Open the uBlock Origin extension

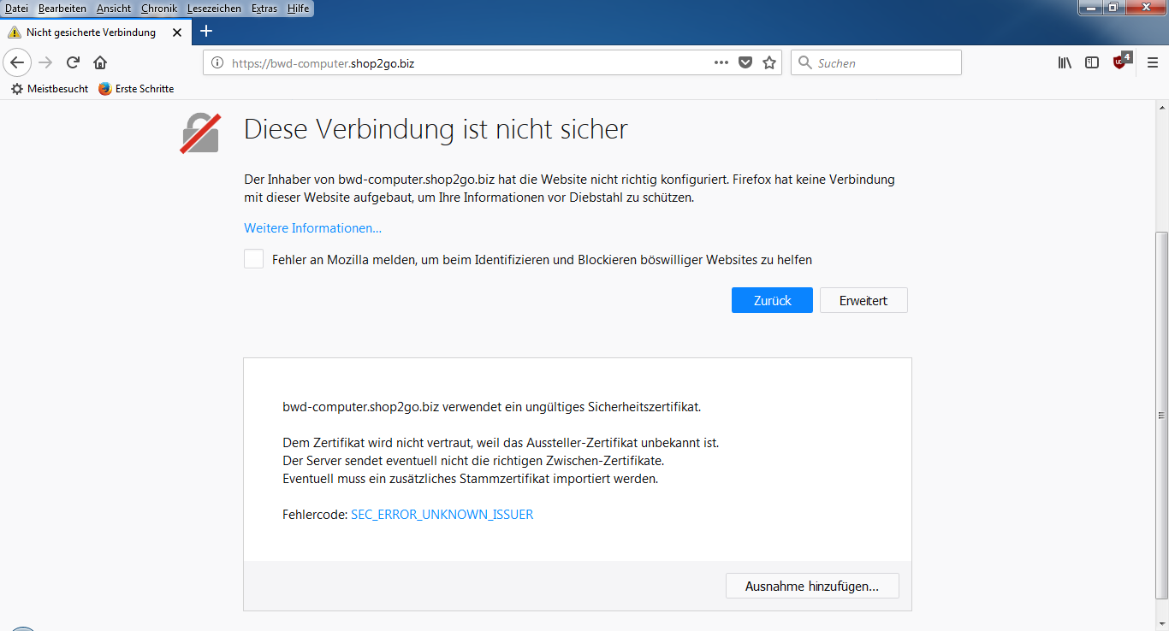1120,62
